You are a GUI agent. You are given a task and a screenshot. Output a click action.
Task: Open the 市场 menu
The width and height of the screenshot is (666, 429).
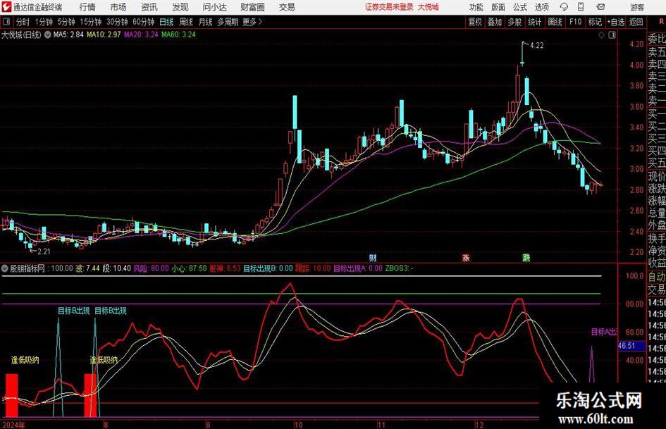[118, 7]
